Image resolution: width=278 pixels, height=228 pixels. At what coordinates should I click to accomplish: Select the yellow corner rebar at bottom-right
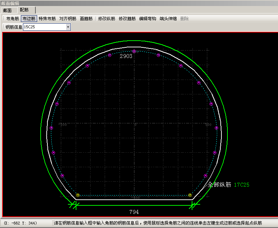point(190,195)
